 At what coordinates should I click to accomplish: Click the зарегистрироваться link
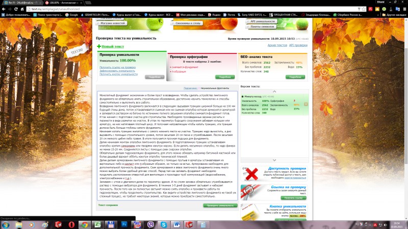click(295, 178)
